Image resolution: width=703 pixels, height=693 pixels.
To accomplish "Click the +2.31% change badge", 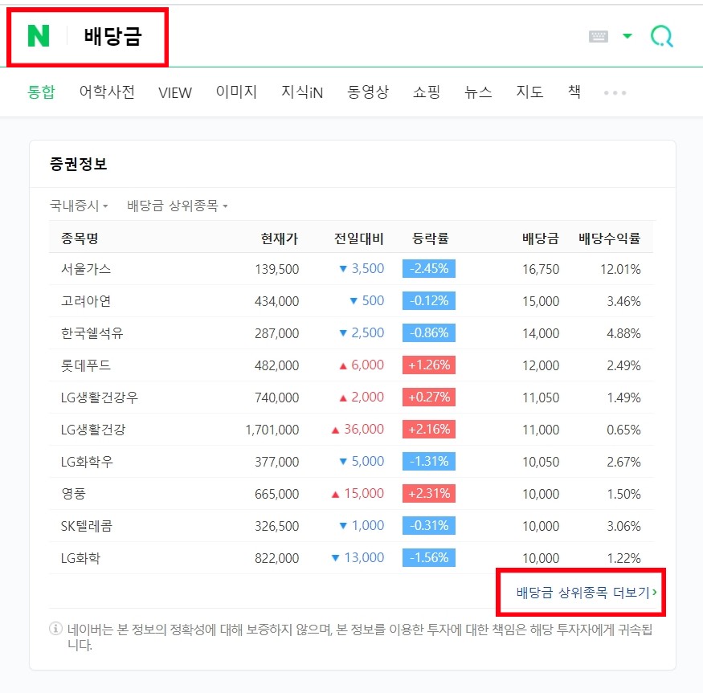I will [429, 494].
